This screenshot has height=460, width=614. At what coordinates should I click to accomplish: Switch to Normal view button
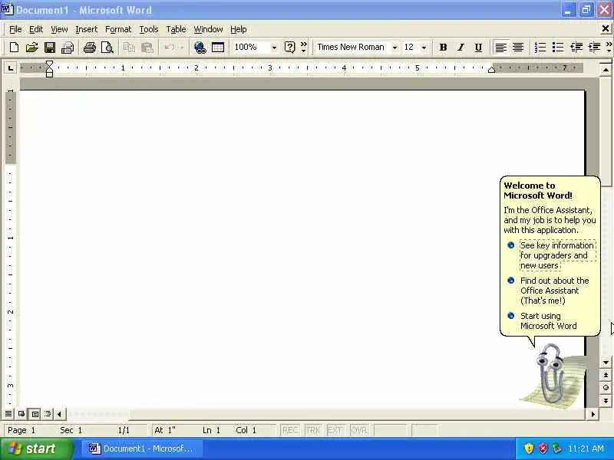tap(8, 413)
